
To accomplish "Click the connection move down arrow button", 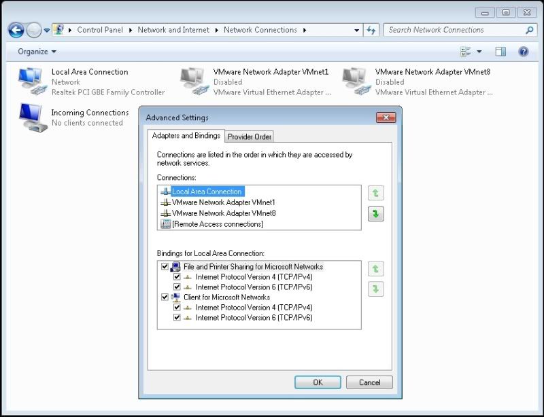I will point(376,213).
